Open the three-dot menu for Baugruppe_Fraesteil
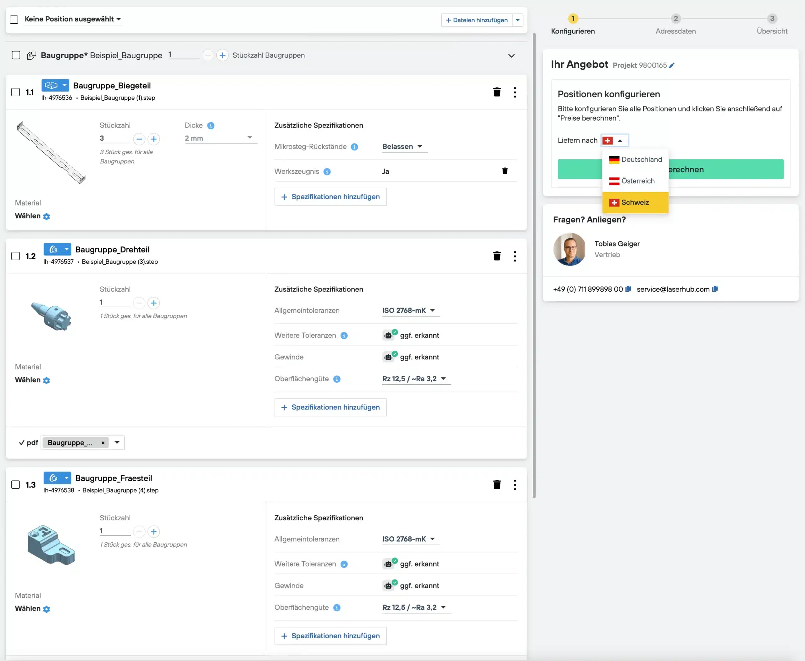Image resolution: width=805 pixels, height=661 pixels. point(515,485)
